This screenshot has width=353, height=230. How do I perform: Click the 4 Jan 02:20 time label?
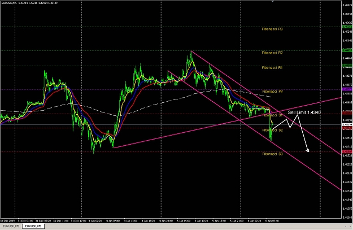tap(95, 221)
